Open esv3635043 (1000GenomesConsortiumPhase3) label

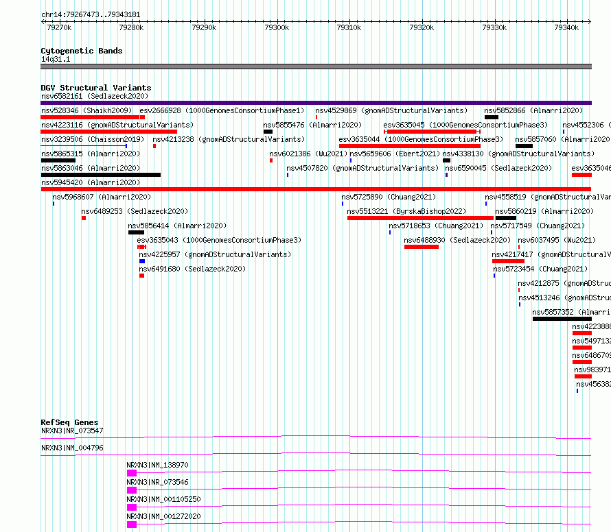pyautogui.click(x=219, y=240)
